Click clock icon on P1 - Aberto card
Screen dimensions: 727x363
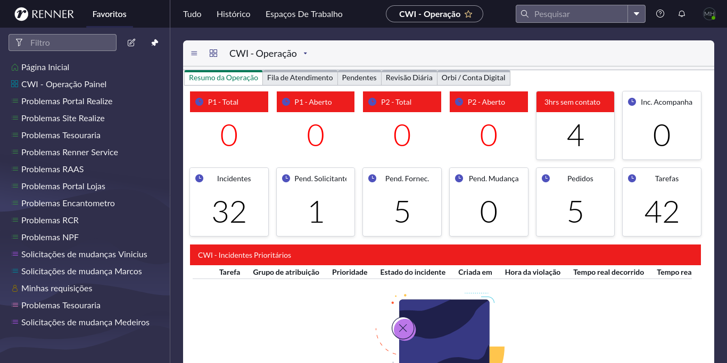pyautogui.click(x=286, y=102)
